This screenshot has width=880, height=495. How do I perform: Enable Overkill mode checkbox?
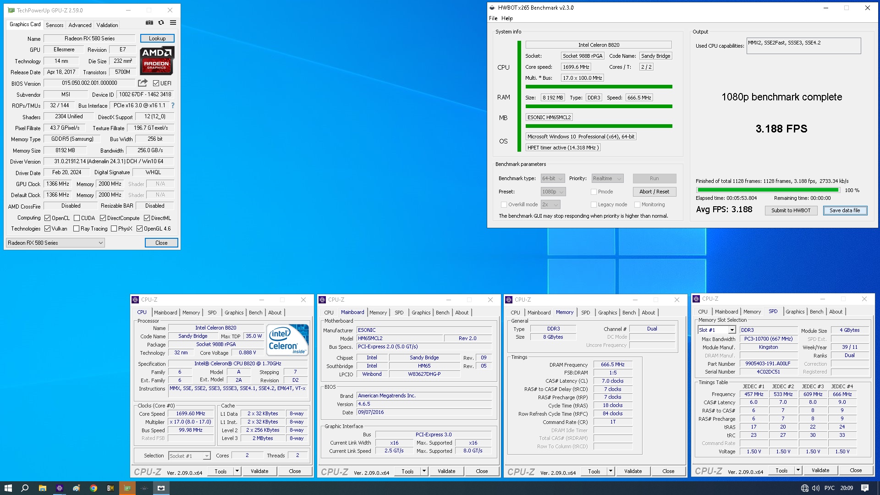(x=504, y=205)
